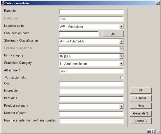This screenshot has height=134, width=161.
Task: Confirm with the OK button
Action: click(141, 90)
